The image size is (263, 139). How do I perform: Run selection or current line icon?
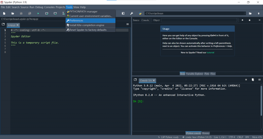[64, 13]
